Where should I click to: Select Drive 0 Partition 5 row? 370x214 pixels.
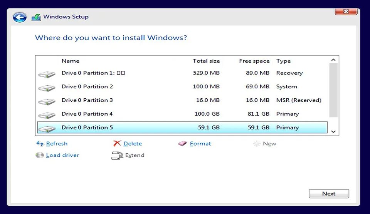point(182,128)
